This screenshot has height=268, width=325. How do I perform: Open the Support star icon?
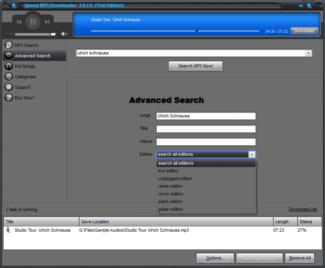pyautogui.click(x=8, y=87)
